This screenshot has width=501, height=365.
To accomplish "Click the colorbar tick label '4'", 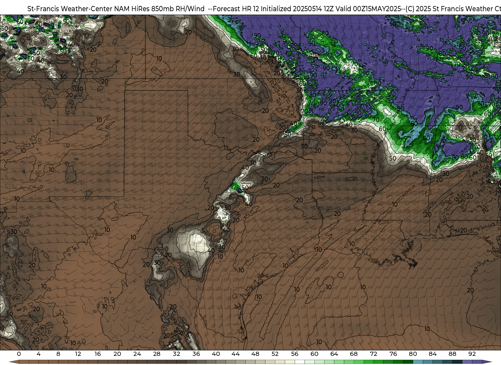I will pos(39,354).
